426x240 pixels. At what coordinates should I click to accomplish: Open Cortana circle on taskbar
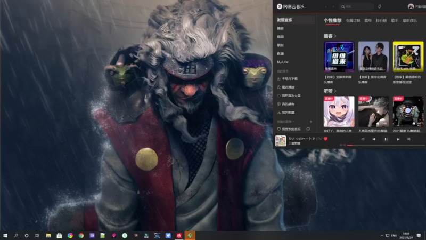26,235
